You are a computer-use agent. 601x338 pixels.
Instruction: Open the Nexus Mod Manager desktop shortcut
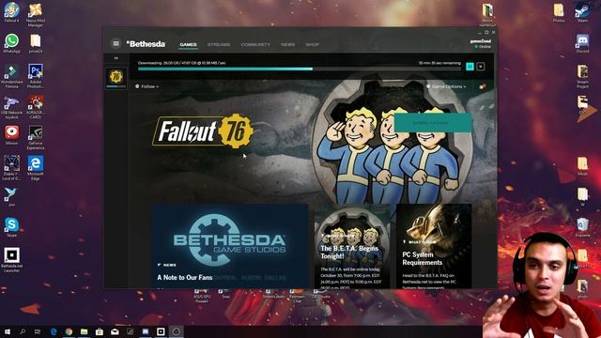(x=36, y=15)
